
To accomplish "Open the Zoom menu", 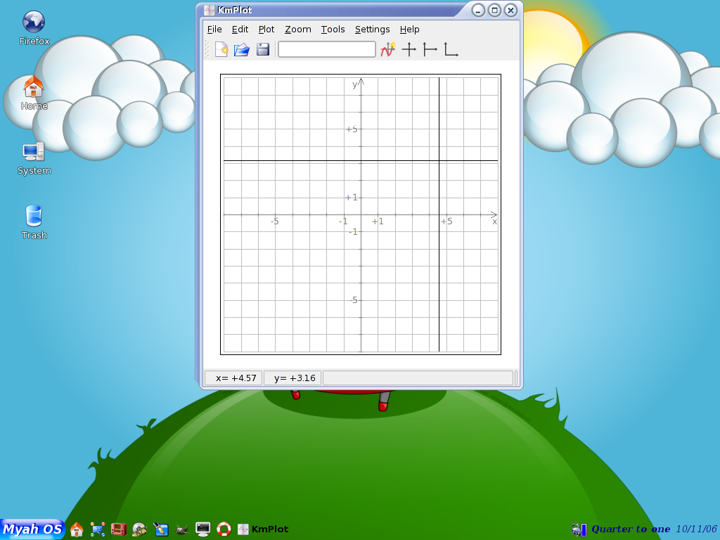I will (297, 30).
